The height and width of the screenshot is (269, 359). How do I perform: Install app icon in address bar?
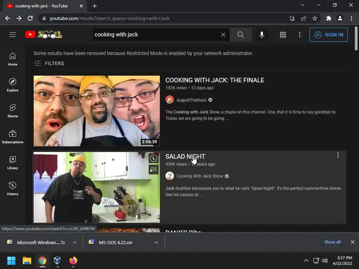tap(292, 18)
